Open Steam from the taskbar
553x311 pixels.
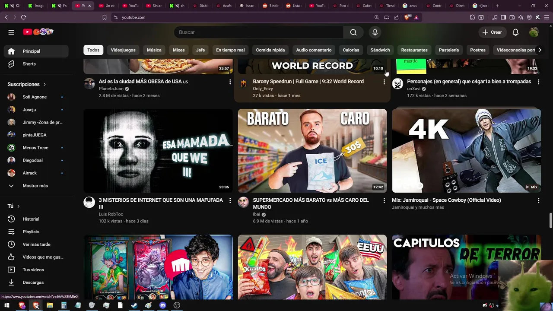[134, 305]
